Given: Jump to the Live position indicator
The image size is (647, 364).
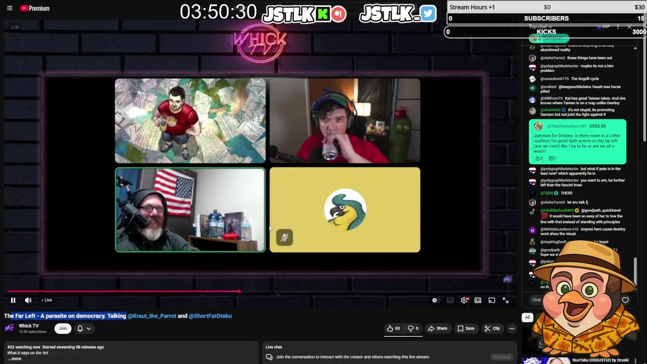Looking at the screenshot, I should (x=47, y=300).
